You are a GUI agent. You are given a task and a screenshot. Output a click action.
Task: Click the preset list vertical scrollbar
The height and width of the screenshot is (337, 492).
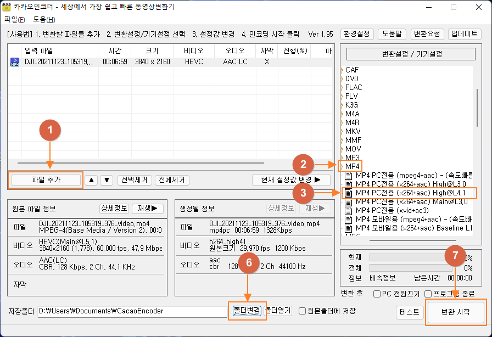(477, 108)
